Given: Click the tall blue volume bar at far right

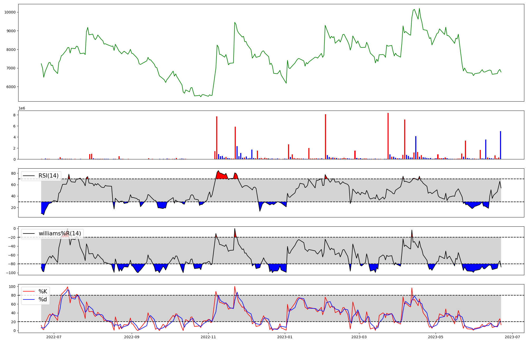Looking at the screenshot, I should pyautogui.click(x=501, y=145).
